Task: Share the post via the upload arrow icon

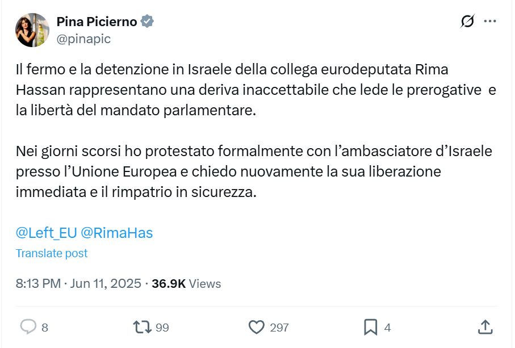Action: (485, 327)
